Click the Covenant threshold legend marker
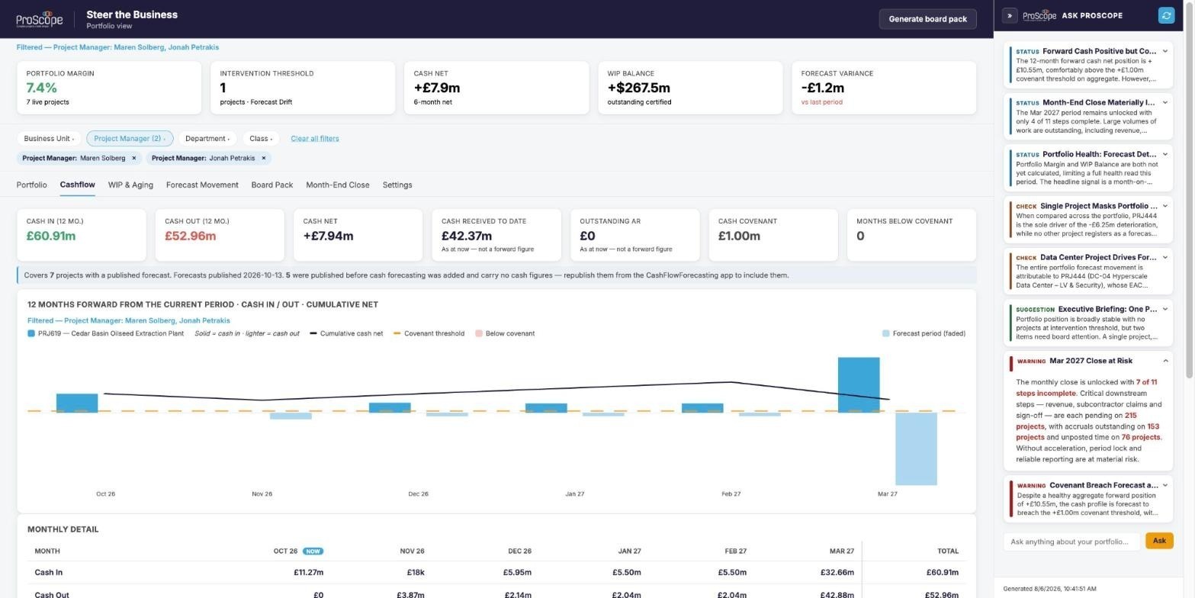The width and height of the screenshot is (1195, 598). (x=397, y=334)
